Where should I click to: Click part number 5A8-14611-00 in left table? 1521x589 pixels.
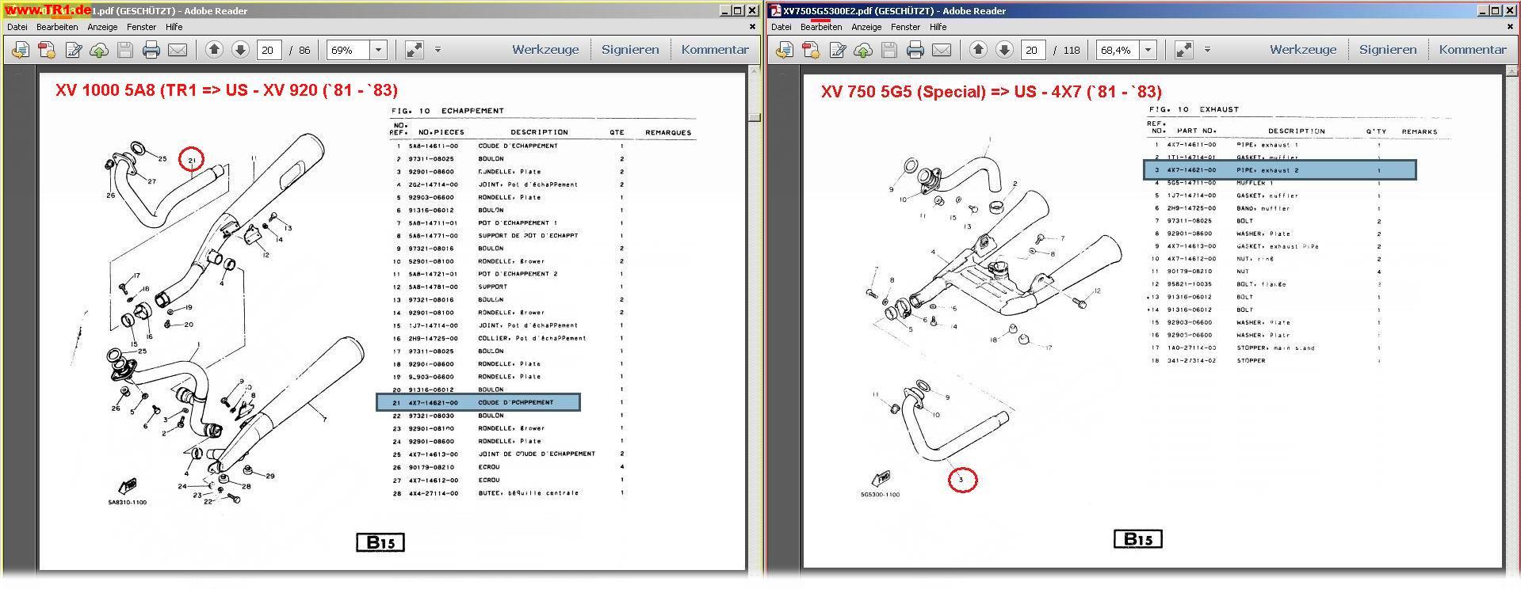point(433,146)
